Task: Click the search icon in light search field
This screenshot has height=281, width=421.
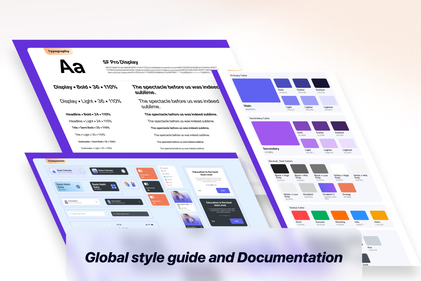Action: (x=71, y=214)
